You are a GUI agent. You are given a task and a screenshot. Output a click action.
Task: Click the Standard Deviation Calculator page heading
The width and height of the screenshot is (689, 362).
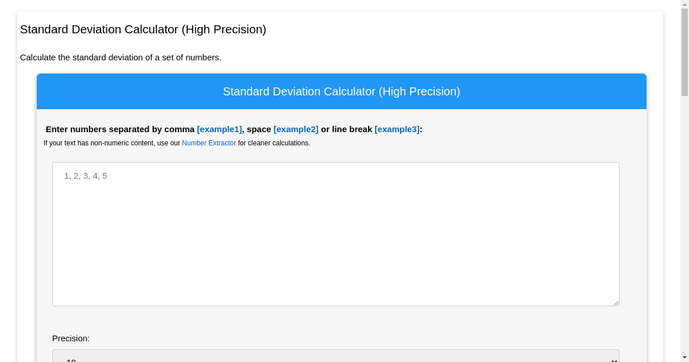142,29
